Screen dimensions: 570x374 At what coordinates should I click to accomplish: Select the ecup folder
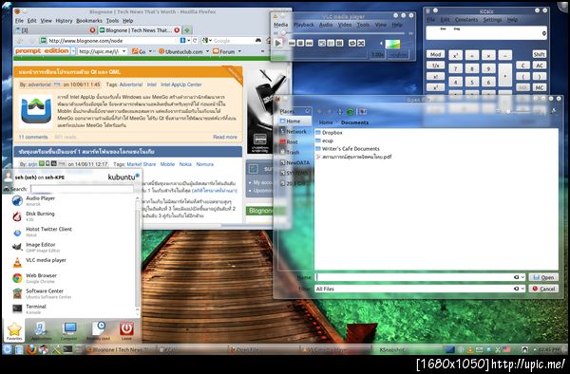pos(325,140)
